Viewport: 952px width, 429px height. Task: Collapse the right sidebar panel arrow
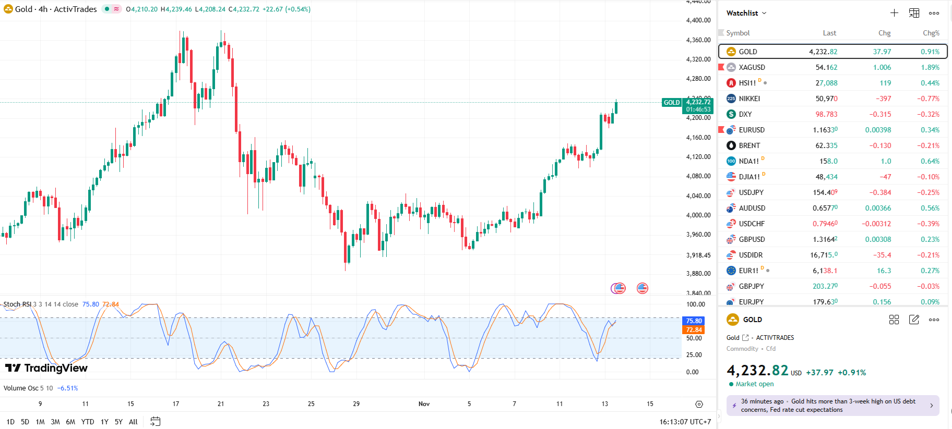click(x=719, y=415)
